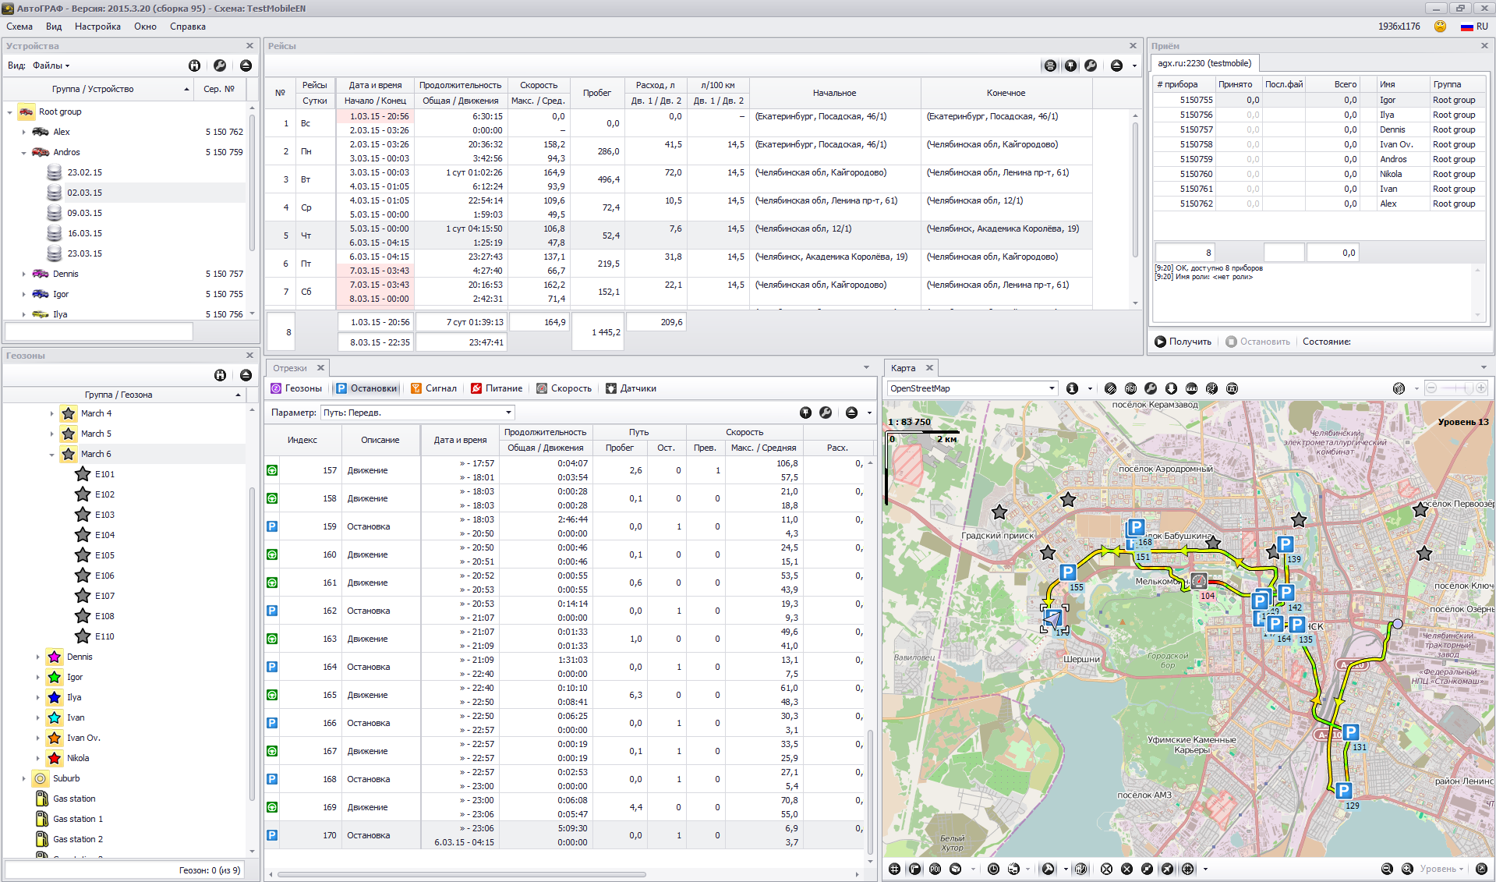Click the map zoom minus button

1431,388
